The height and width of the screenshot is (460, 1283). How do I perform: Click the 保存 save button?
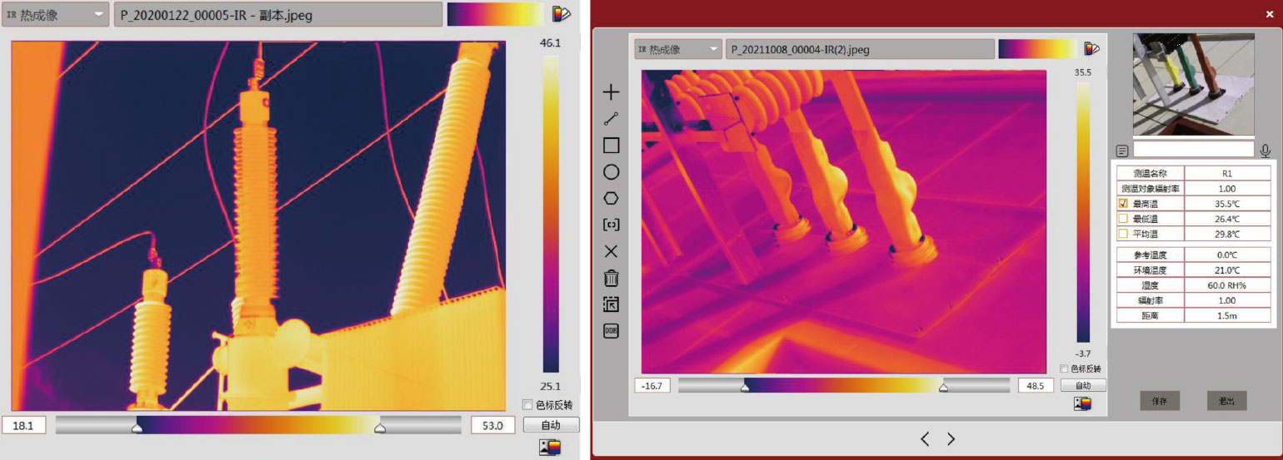[x=1160, y=401]
